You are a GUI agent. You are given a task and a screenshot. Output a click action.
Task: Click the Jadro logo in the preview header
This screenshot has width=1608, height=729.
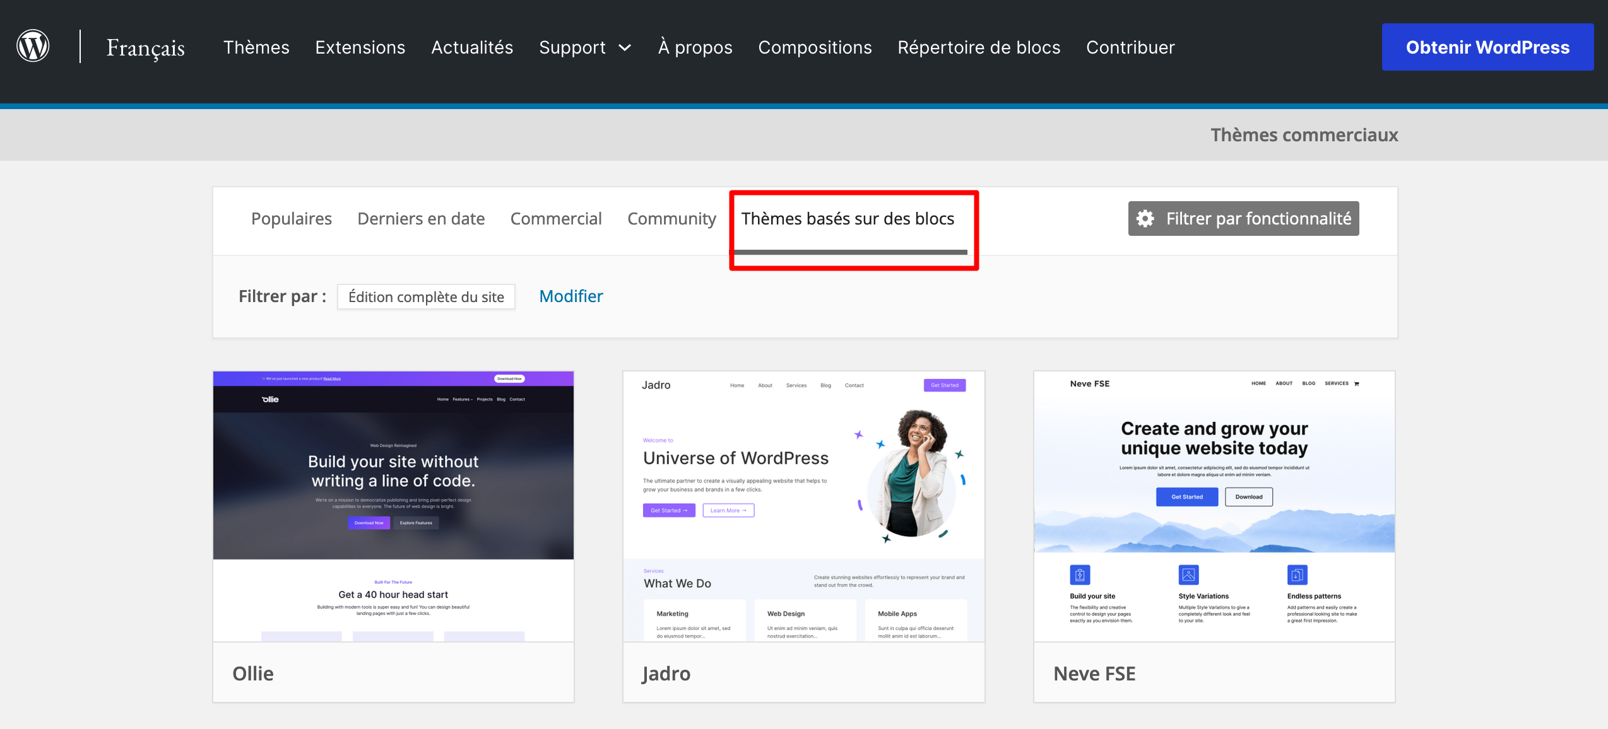pyautogui.click(x=657, y=385)
